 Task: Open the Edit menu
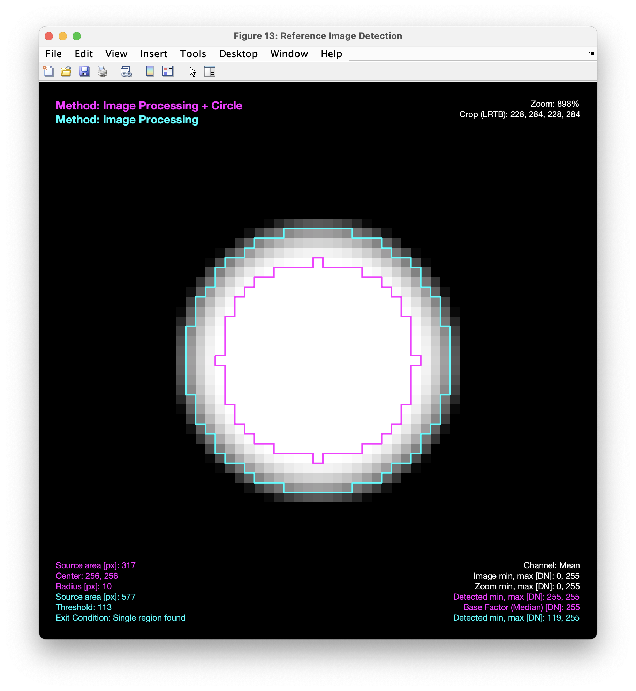click(84, 54)
